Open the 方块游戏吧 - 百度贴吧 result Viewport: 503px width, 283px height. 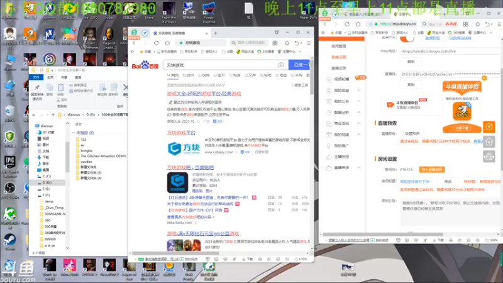(x=191, y=167)
